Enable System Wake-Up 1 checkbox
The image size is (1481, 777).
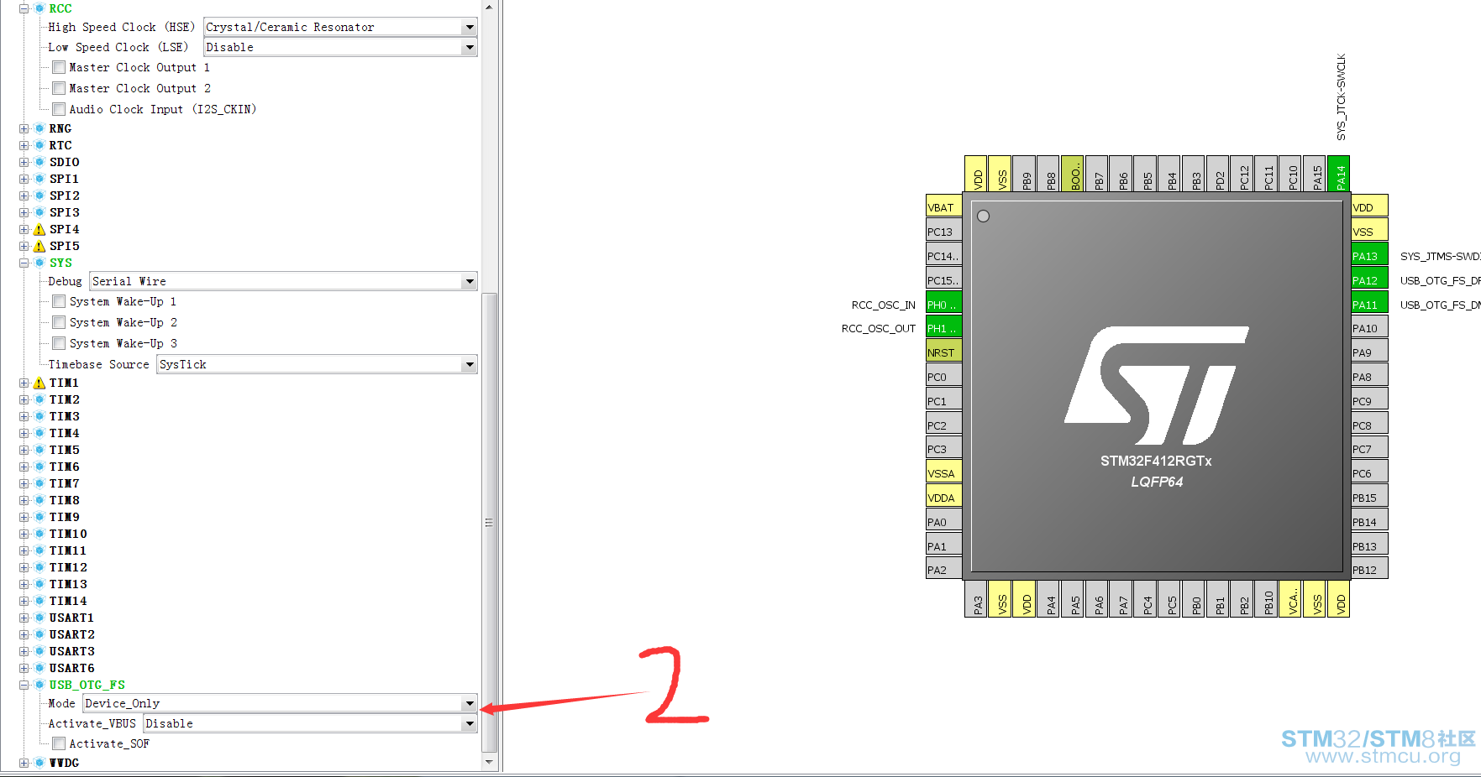click(59, 301)
